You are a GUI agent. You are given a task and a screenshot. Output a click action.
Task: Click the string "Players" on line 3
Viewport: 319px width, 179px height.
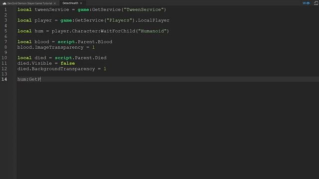coord(119,20)
